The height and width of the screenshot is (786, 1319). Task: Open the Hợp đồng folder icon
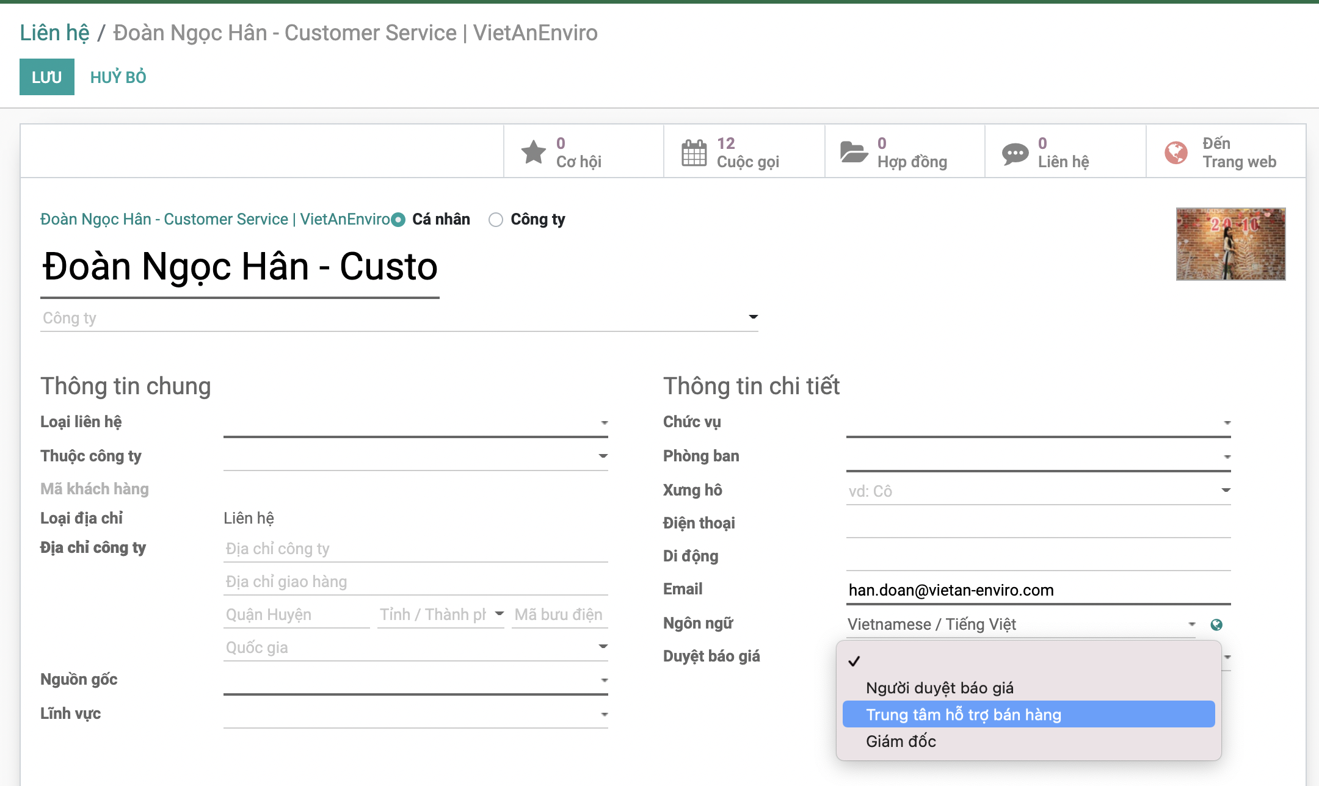coord(853,152)
